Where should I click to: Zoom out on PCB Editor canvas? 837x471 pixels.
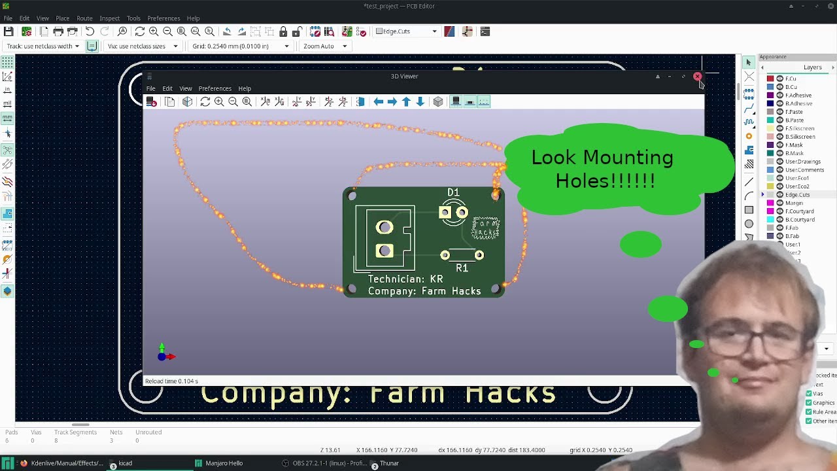167,31
